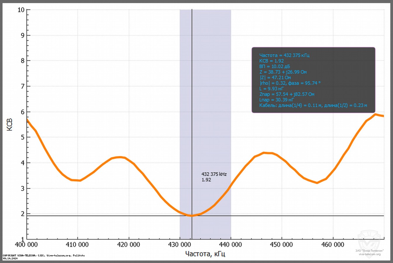Click the "10" tick on the y-axis
The height and width of the screenshot is (263, 393).
point(21,10)
